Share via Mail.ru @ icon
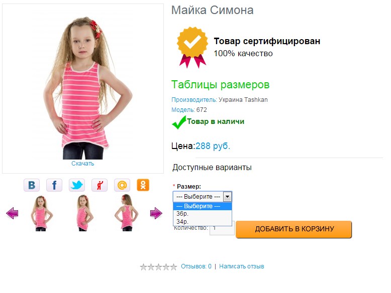 (x=122, y=185)
